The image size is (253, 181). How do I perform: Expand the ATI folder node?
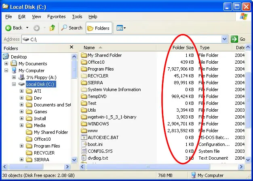[21, 91]
